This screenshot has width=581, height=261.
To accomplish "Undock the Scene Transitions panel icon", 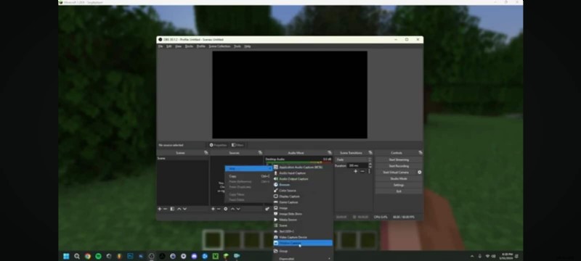I will coord(370,153).
